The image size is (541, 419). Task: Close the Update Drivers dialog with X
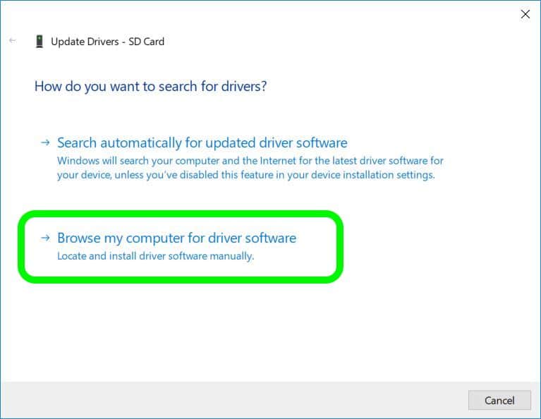pos(525,14)
